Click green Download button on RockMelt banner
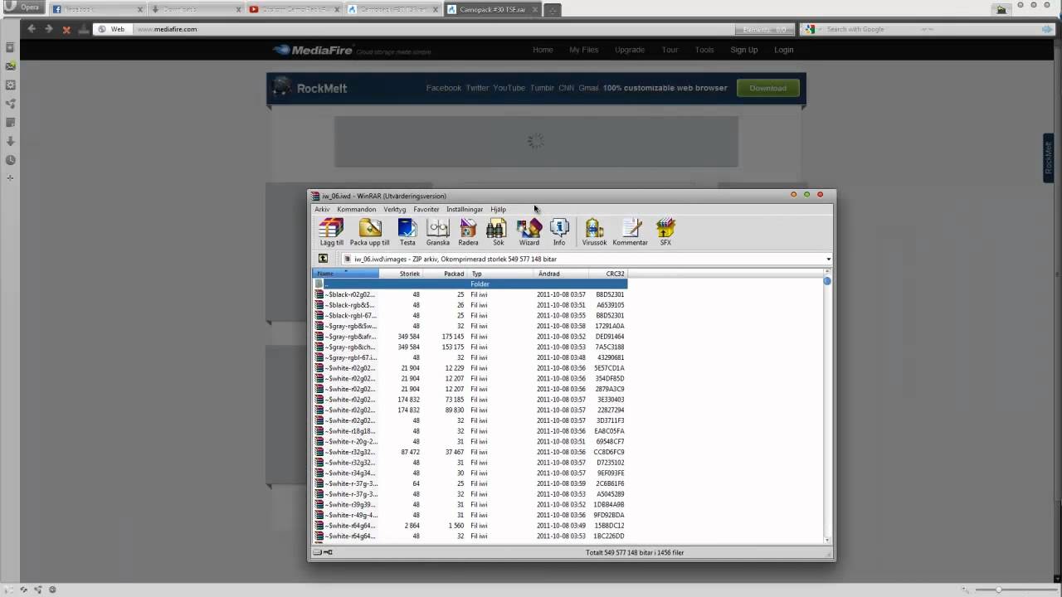 point(767,88)
